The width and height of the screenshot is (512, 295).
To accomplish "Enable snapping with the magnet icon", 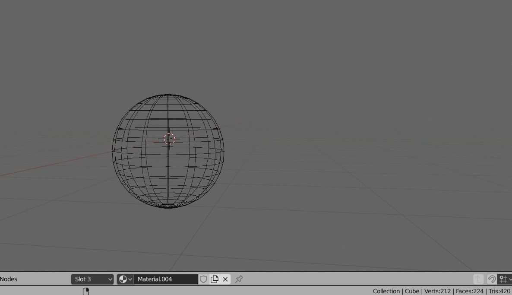I will point(492,279).
